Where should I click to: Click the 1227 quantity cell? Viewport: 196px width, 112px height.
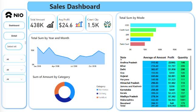coord(183,97)
